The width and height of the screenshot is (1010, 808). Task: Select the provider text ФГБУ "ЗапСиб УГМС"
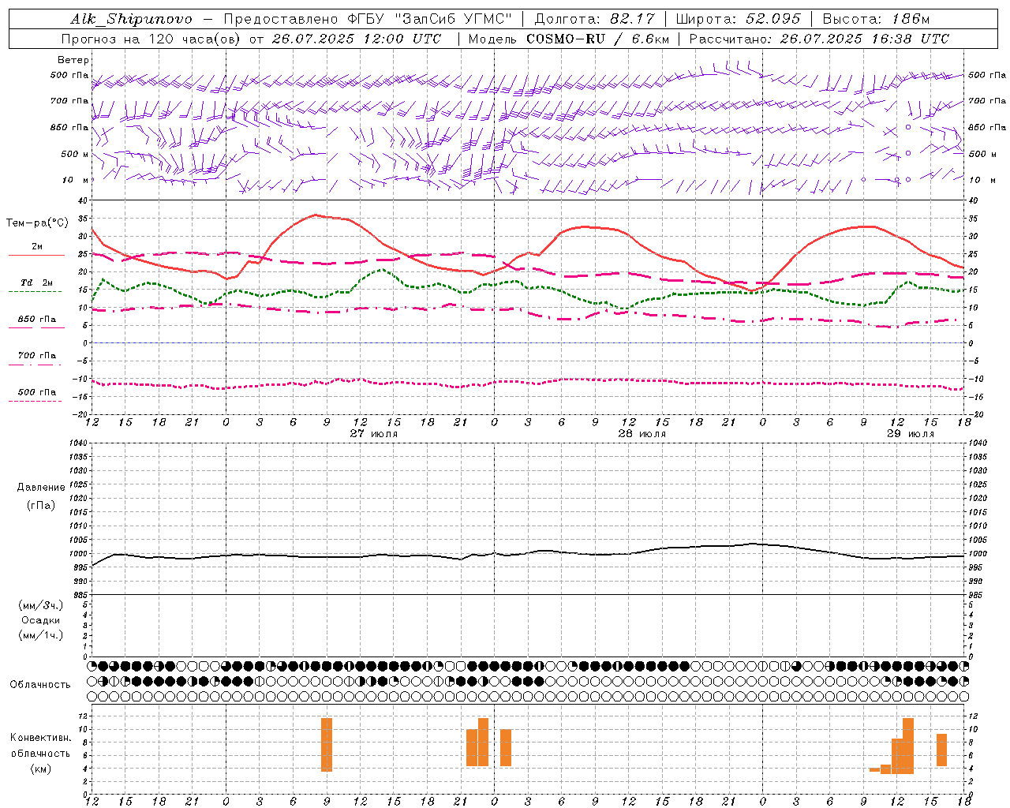point(430,19)
